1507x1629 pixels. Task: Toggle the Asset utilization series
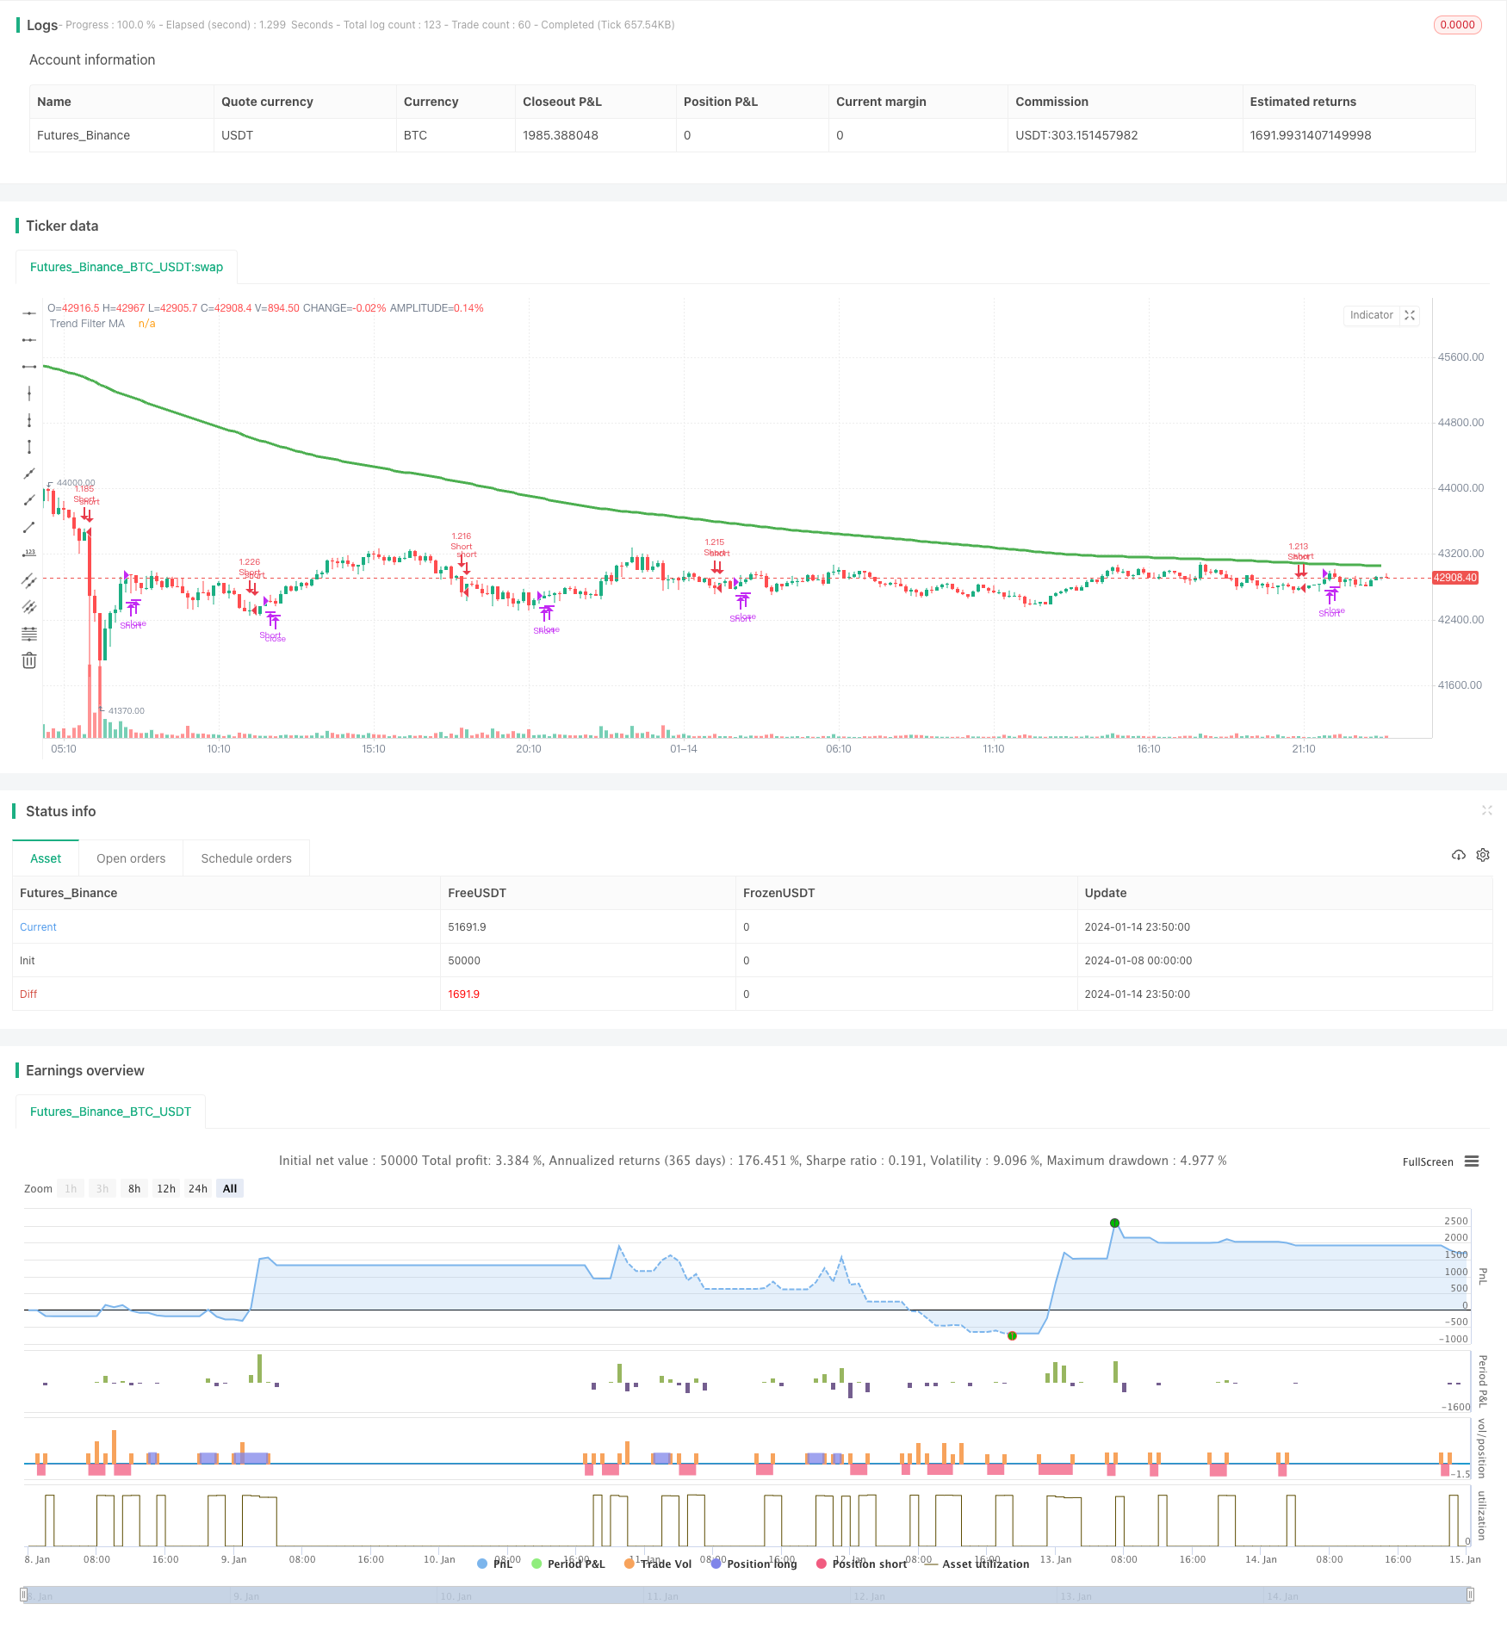pyautogui.click(x=977, y=1564)
